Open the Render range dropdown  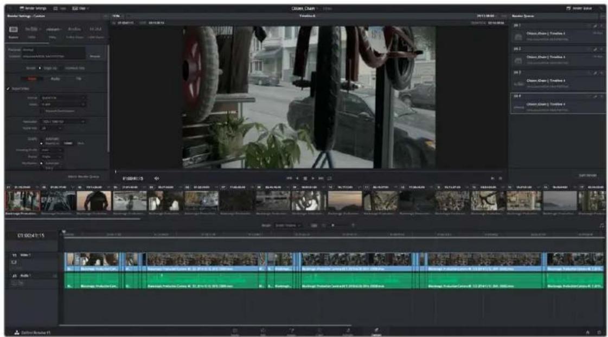(288, 225)
